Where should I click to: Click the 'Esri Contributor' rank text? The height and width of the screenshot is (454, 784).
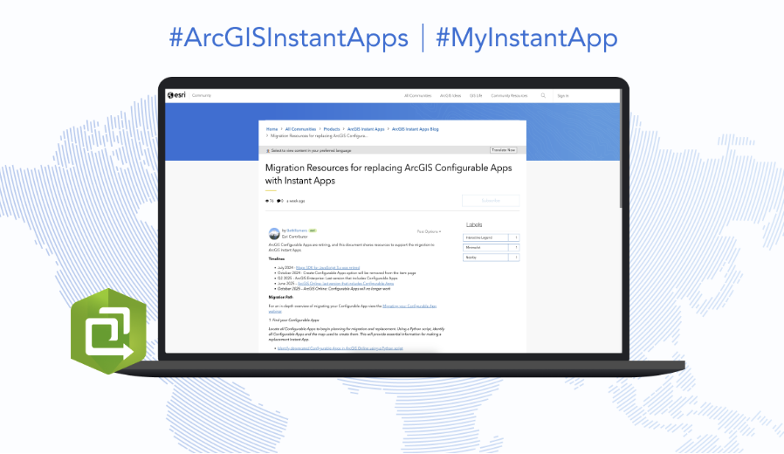294,237
